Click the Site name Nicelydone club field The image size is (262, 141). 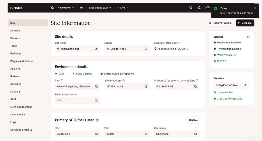click(77, 49)
